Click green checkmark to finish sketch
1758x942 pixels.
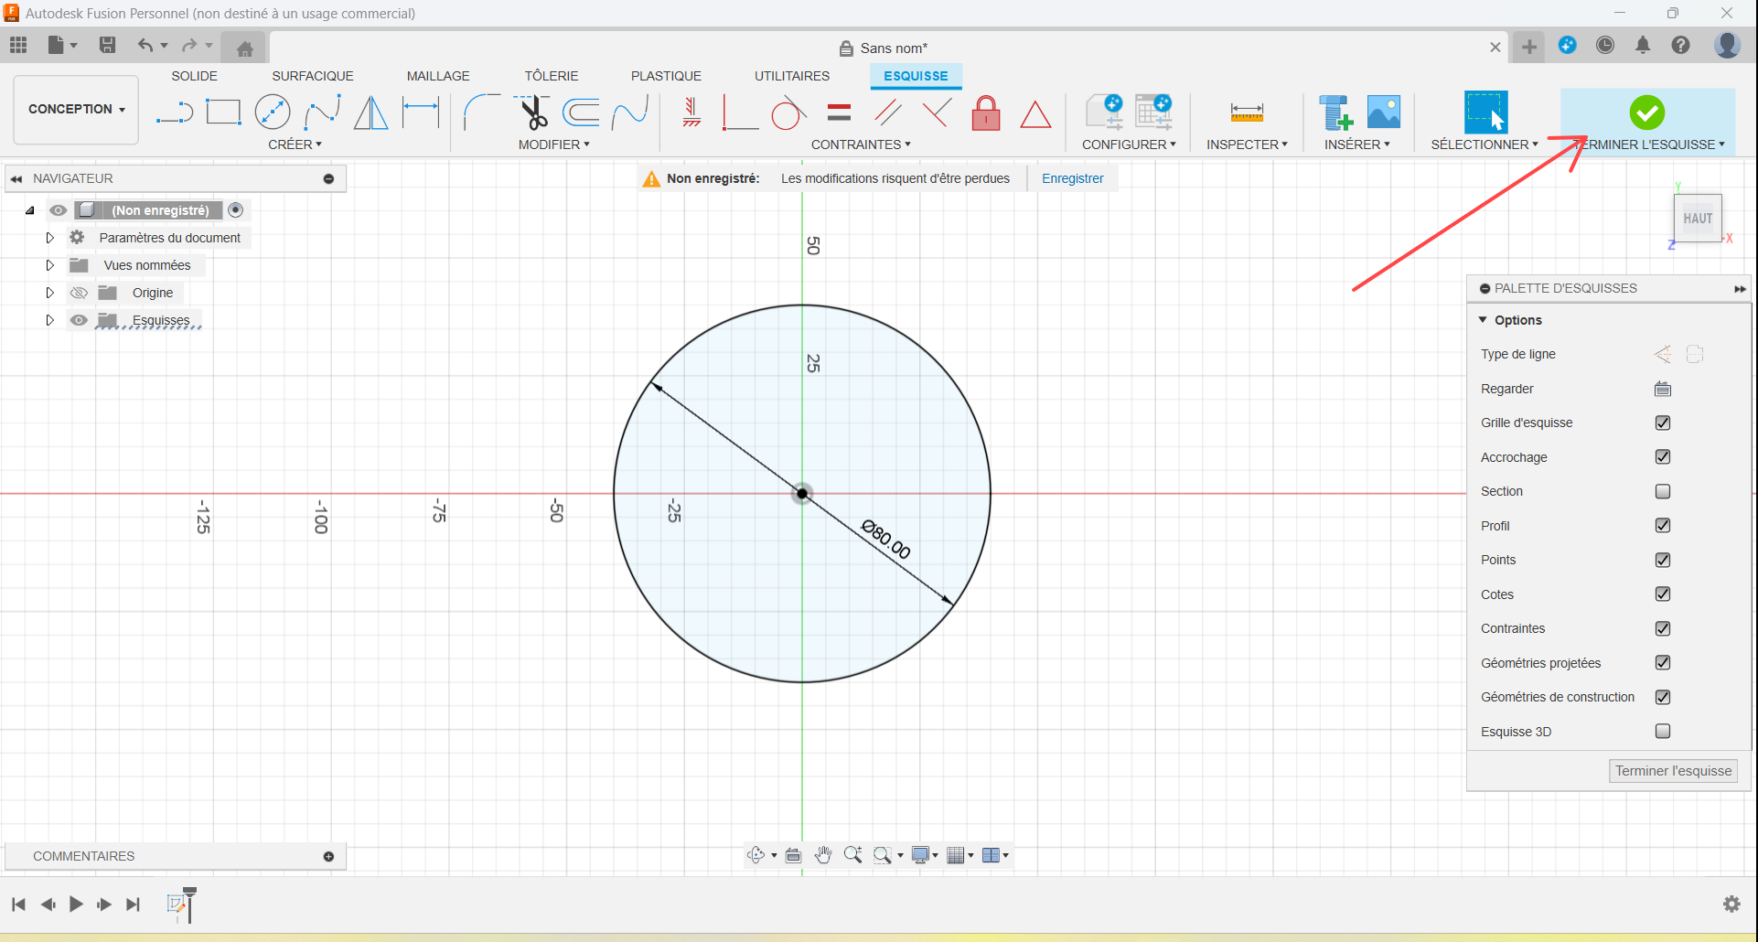1647,112
